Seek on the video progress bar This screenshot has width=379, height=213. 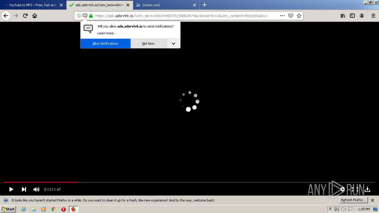click(x=189, y=182)
